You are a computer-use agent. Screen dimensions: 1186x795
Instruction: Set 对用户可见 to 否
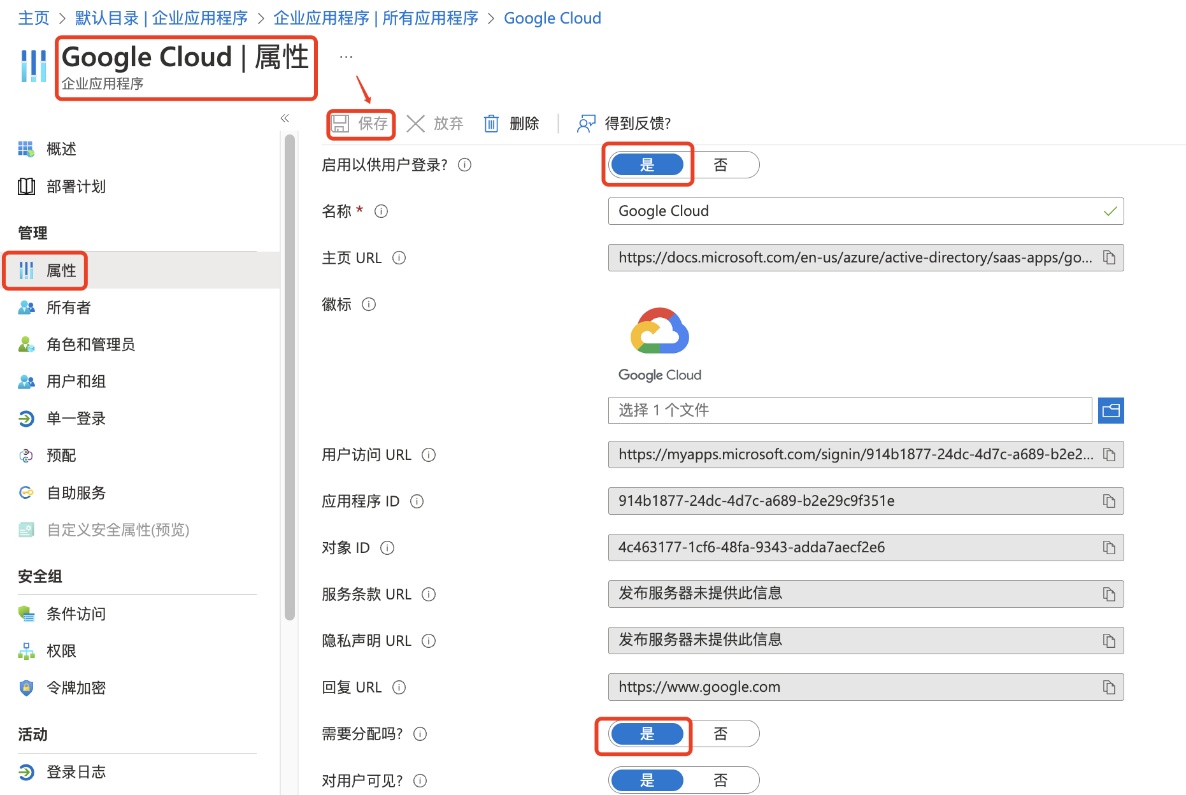pos(720,780)
